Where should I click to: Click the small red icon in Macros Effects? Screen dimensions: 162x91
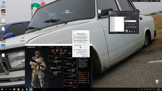[x=137, y=31]
